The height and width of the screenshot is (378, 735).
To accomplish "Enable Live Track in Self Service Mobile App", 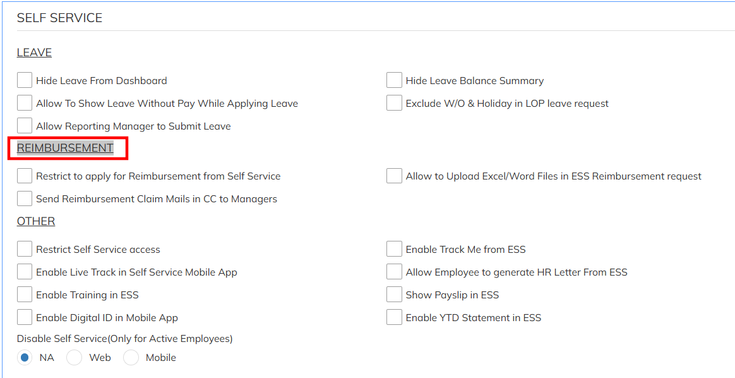I will (25, 272).
